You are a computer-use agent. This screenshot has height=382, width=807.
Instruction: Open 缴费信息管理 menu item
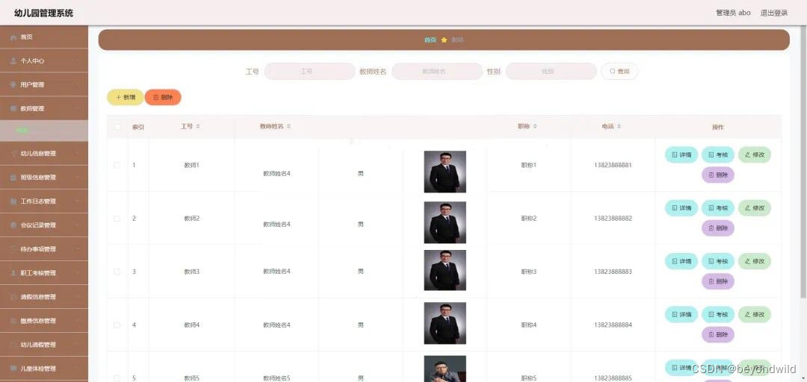coord(44,321)
